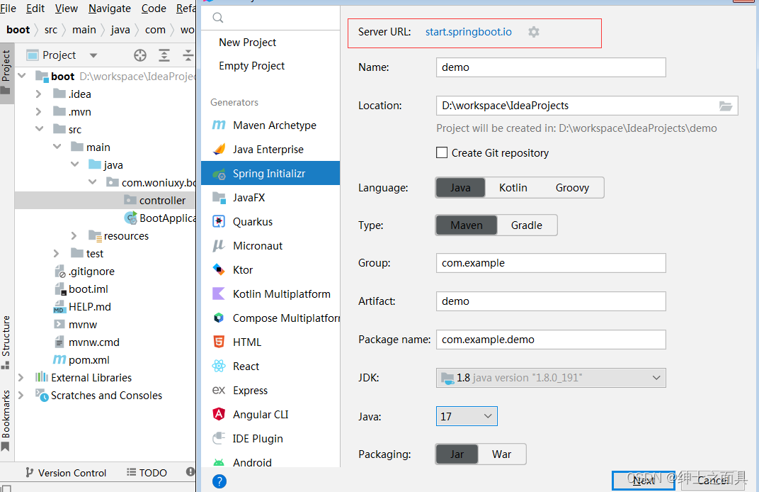The image size is (759, 492).
Task: Set packaging to War
Action: (x=501, y=454)
